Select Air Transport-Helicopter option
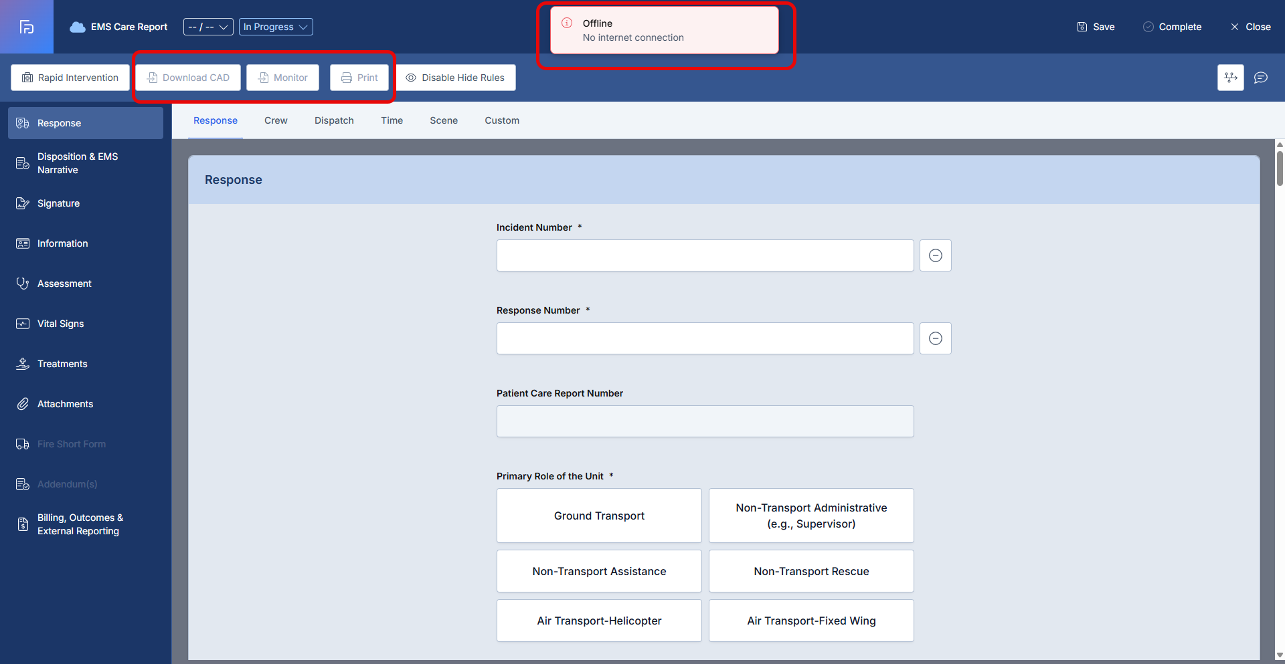 point(599,621)
